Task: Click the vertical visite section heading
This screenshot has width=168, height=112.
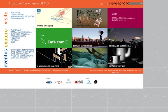Action: [6, 18]
